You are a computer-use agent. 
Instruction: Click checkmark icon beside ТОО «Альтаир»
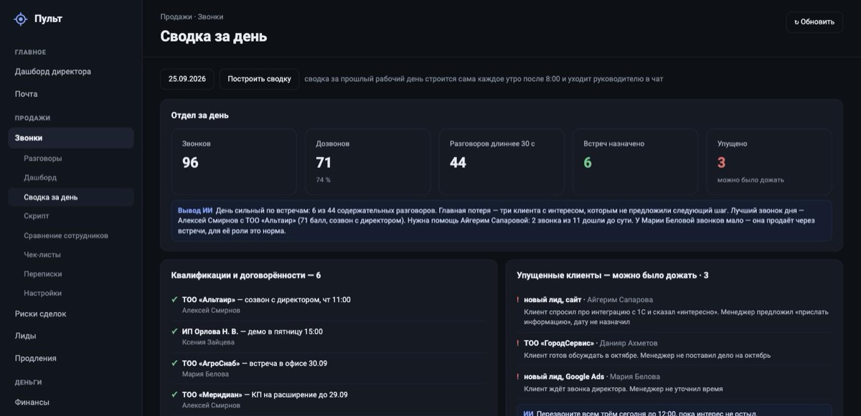[x=174, y=300]
